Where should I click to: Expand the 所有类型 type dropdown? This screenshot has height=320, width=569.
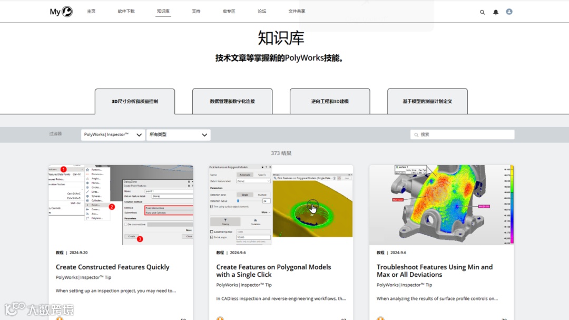(x=178, y=135)
